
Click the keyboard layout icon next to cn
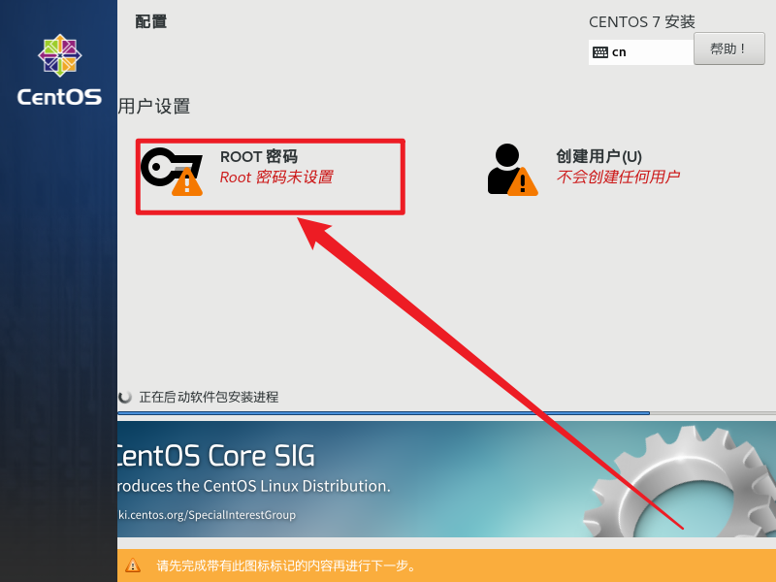[x=600, y=52]
